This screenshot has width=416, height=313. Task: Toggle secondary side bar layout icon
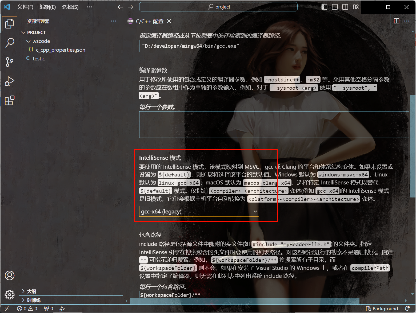(345, 7)
